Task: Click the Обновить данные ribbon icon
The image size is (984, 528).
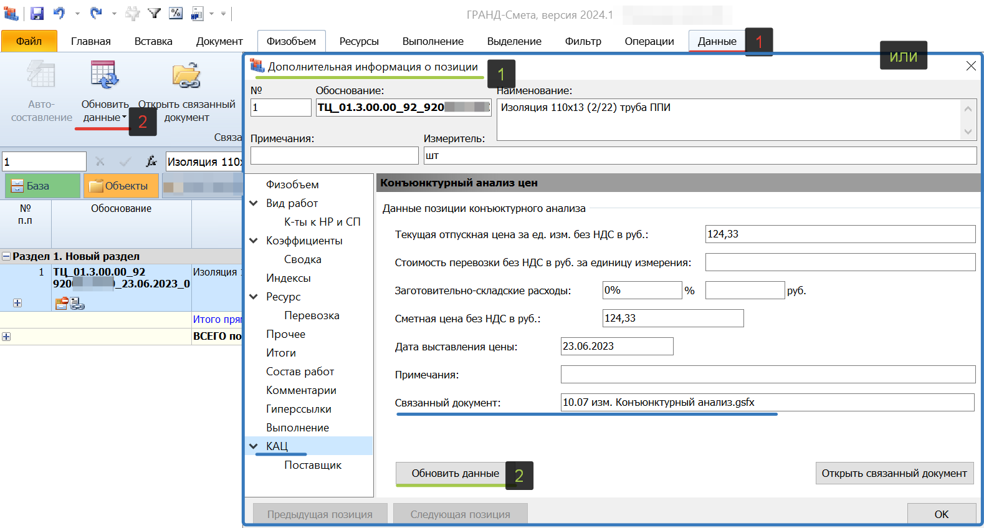Action: pos(105,75)
